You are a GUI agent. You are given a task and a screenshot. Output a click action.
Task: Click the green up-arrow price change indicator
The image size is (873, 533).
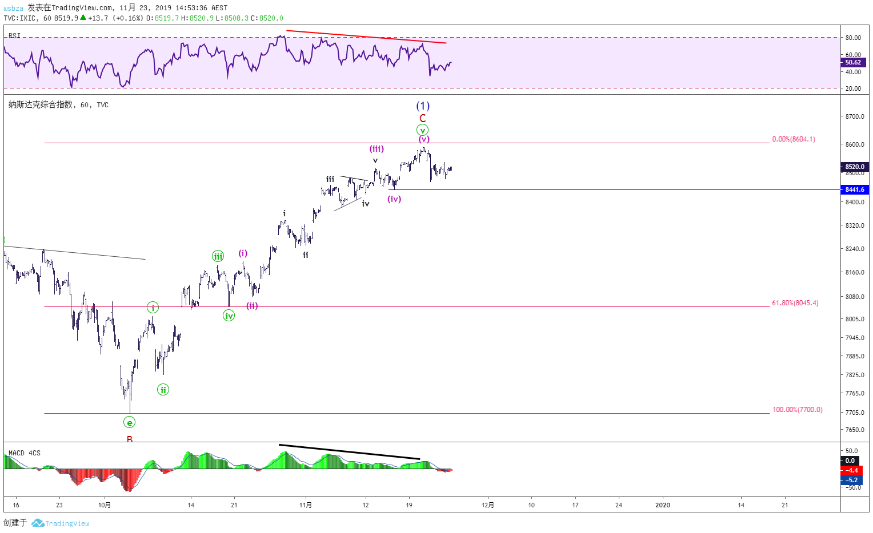(x=83, y=18)
